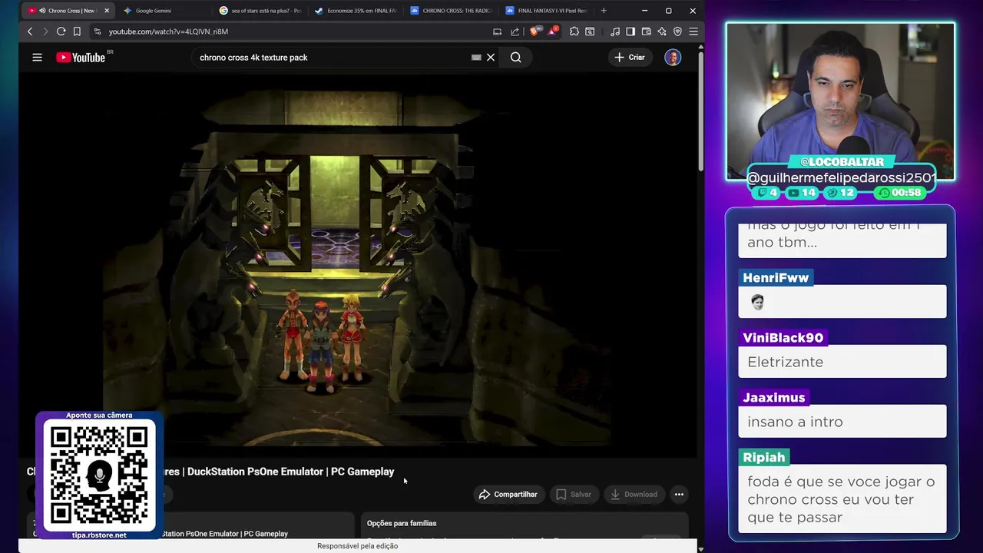Click the '@guilhermefelipedarossi2501' name overlay
Viewport: 983px width, 553px height.
842,177
